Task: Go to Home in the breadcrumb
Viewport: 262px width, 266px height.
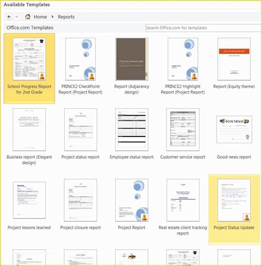Action: click(40, 17)
